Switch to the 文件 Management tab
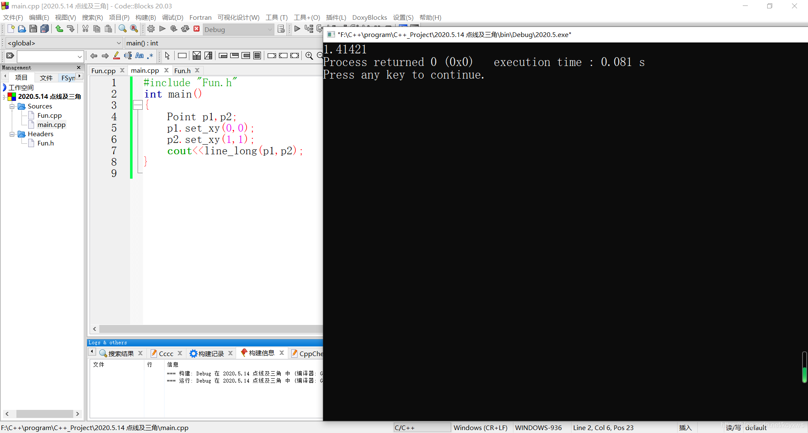Screen dimensions: 808x433 pos(46,78)
